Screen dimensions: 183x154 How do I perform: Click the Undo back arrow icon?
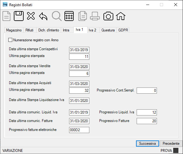pos(43,16)
